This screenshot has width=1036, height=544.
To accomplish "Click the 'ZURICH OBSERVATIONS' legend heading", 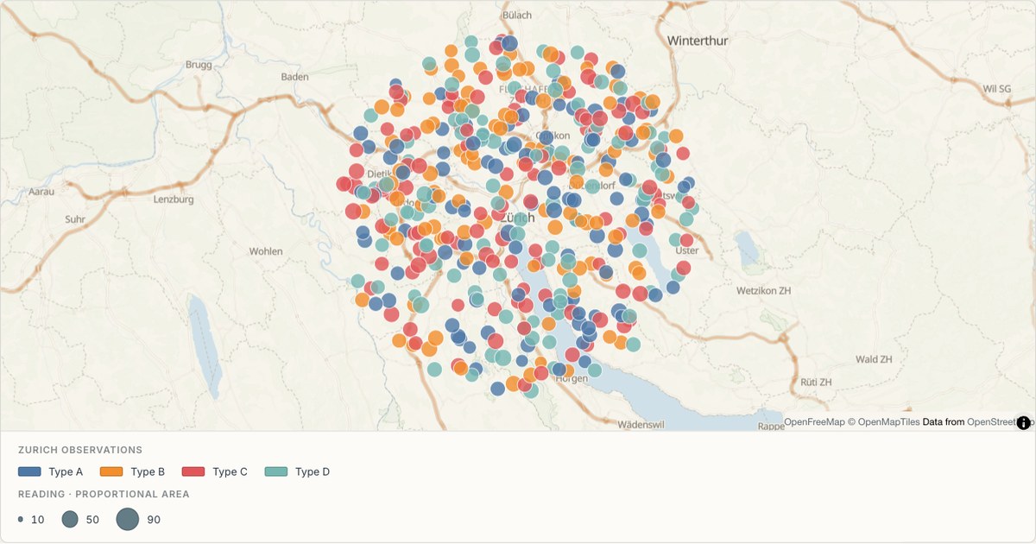I will [80, 450].
